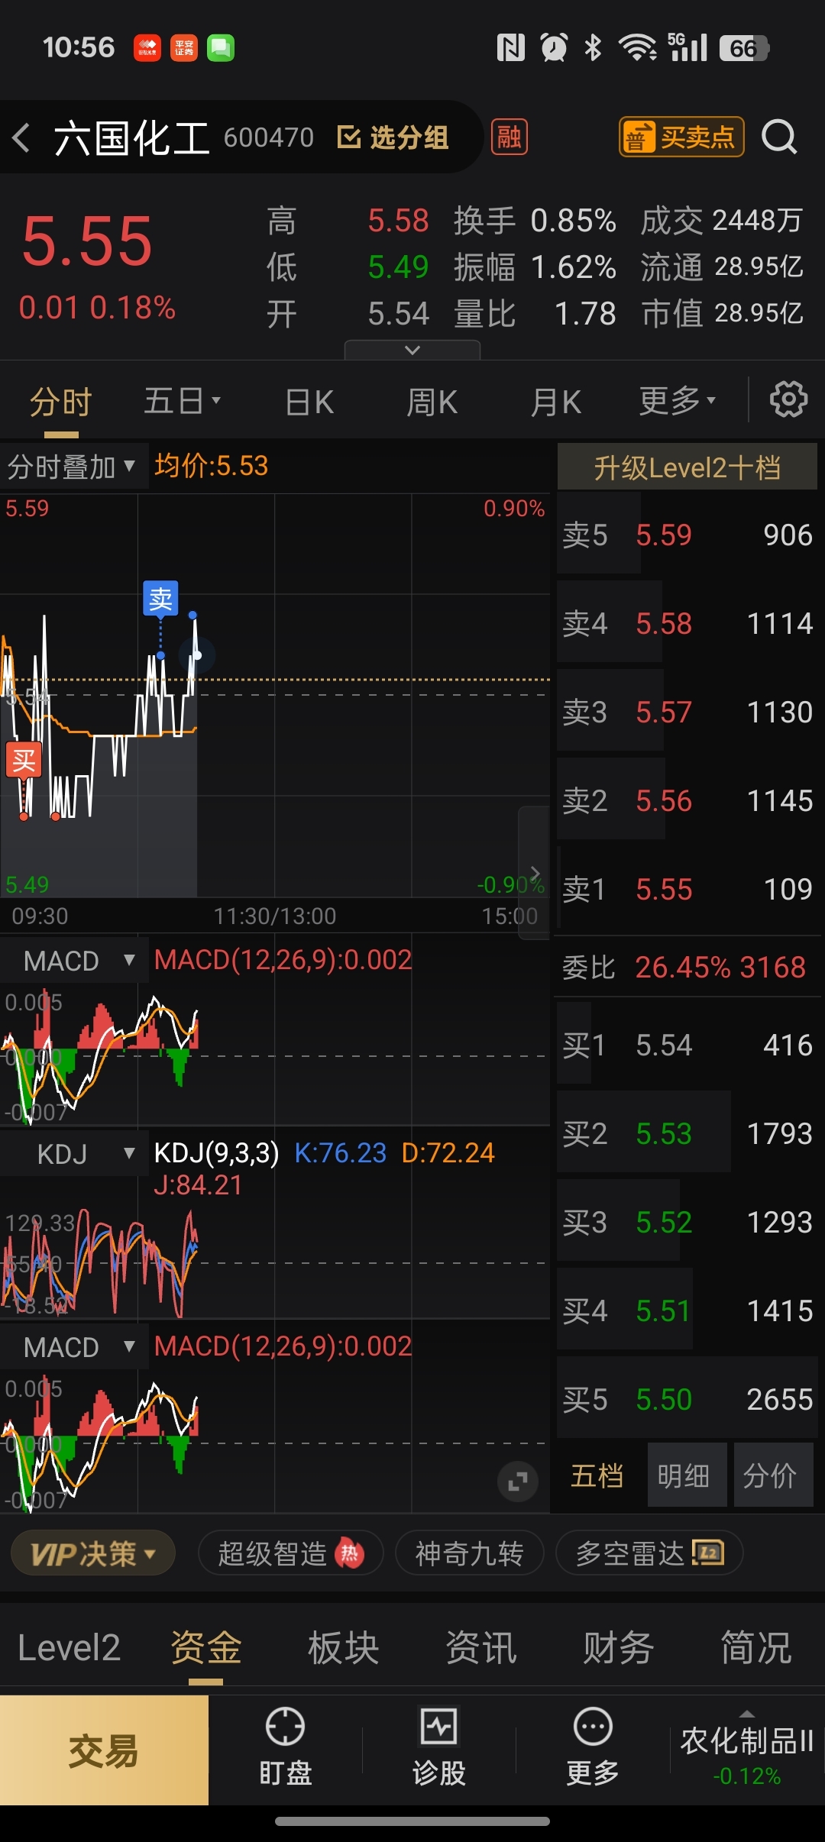This screenshot has height=1842, width=825.
Task: Tap sell 5 price 5.59 row
Action: click(x=687, y=535)
